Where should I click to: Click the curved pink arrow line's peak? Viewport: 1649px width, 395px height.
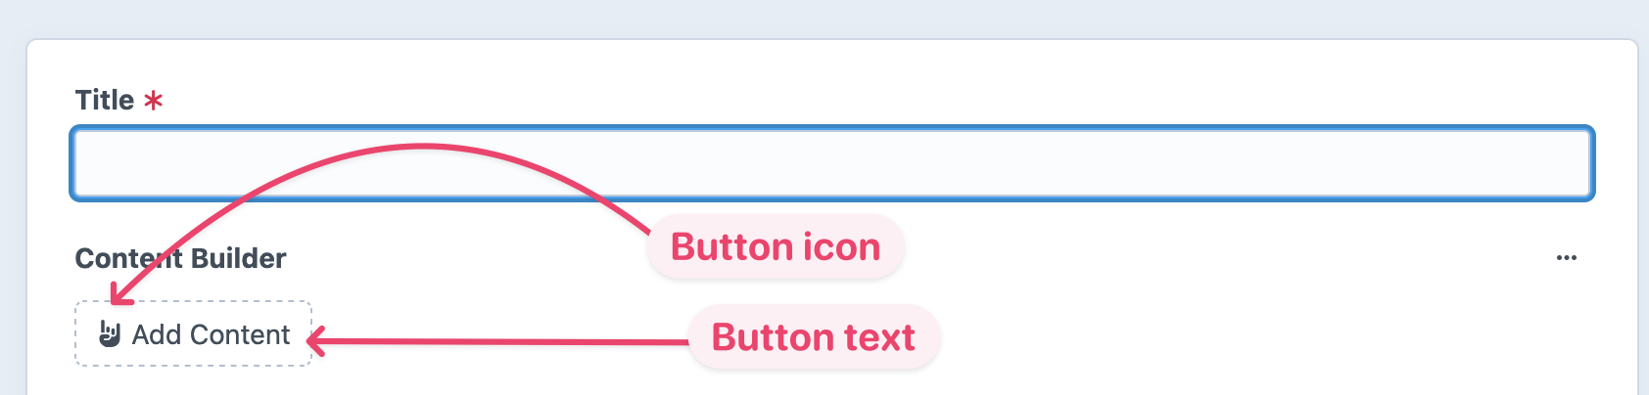pyautogui.click(x=423, y=148)
